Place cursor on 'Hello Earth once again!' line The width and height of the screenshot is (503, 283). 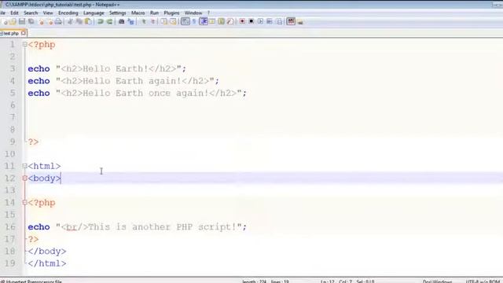pyautogui.click(x=137, y=93)
